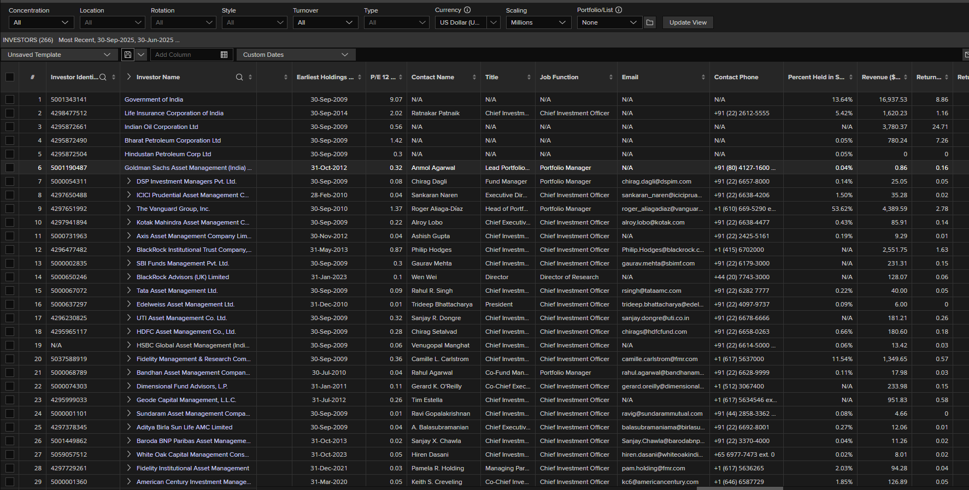Check the Geode Capital Management row checkbox
This screenshot has width=969, height=490.
pyautogui.click(x=10, y=400)
